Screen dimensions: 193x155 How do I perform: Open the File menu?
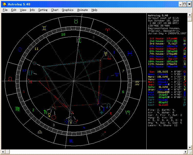point(5,10)
